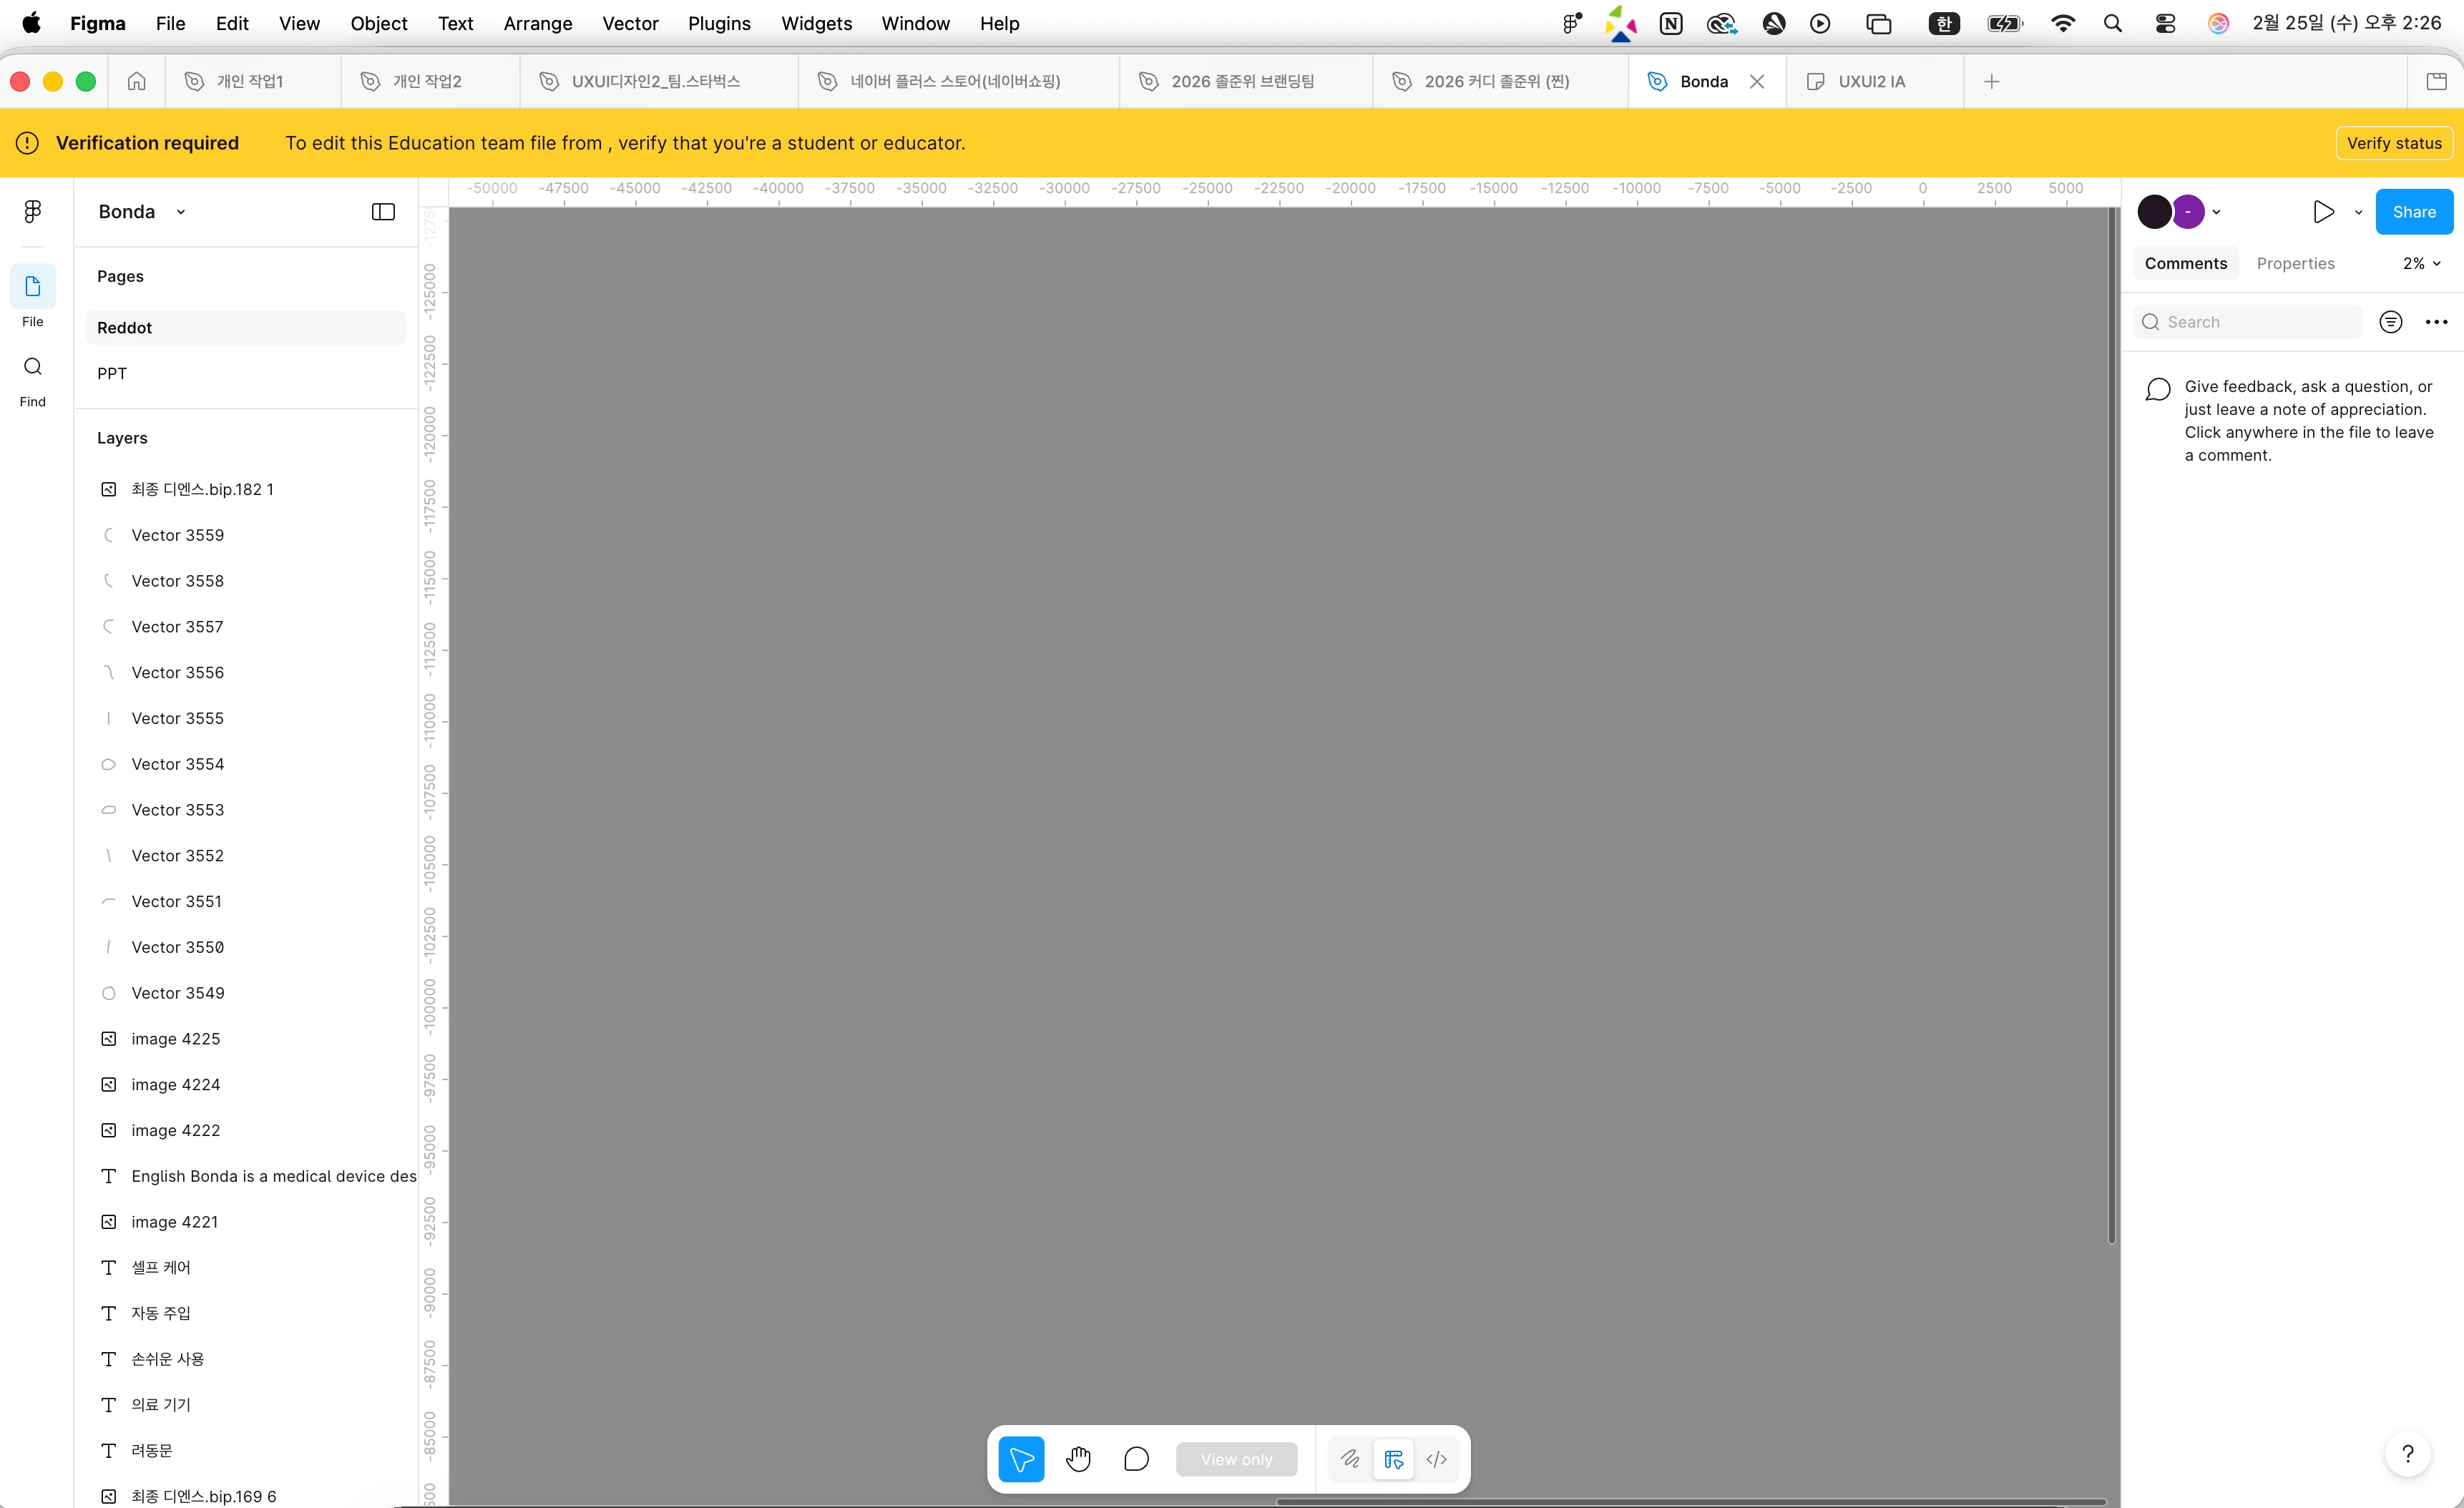Select the Hand tool in bottom toolbar

[x=1078, y=1459]
